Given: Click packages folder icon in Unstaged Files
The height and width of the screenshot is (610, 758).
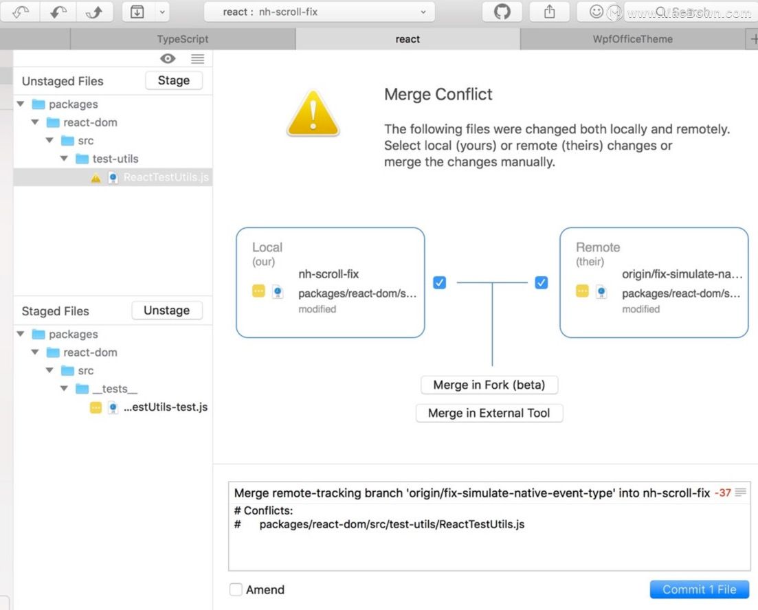Looking at the screenshot, I should pyautogui.click(x=38, y=104).
